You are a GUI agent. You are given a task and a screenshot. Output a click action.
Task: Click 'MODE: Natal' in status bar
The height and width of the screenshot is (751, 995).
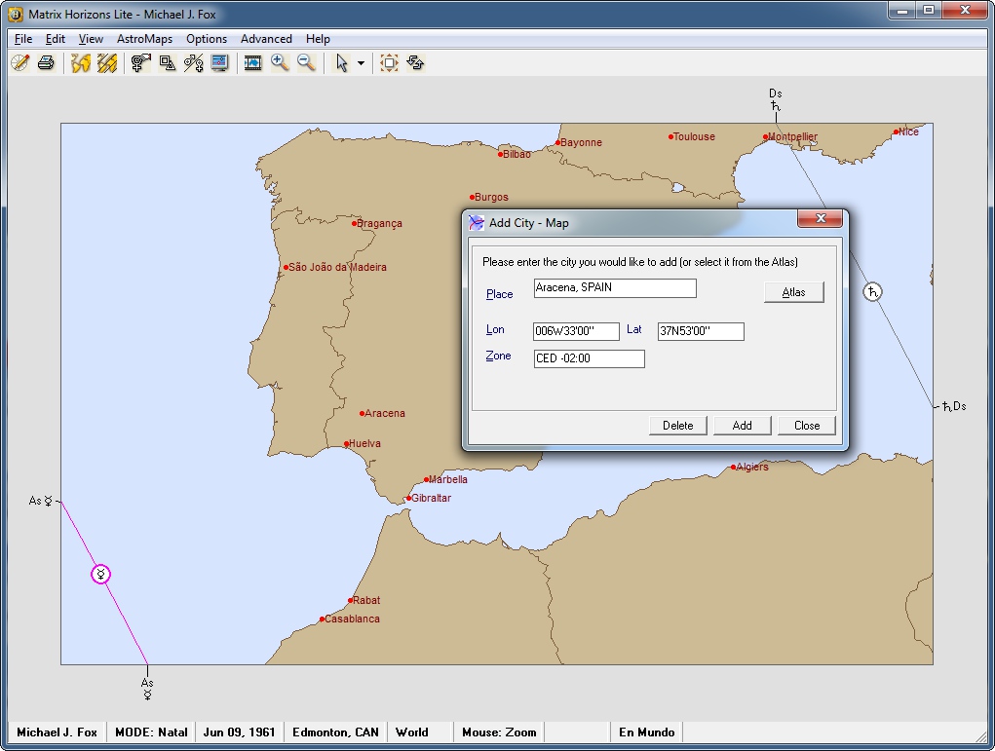pyautogui.click(x=151, y=732)
